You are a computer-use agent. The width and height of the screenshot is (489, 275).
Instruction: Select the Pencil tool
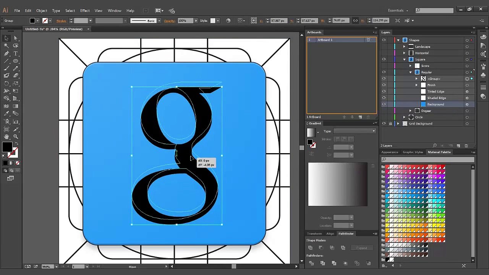point(16,68)
